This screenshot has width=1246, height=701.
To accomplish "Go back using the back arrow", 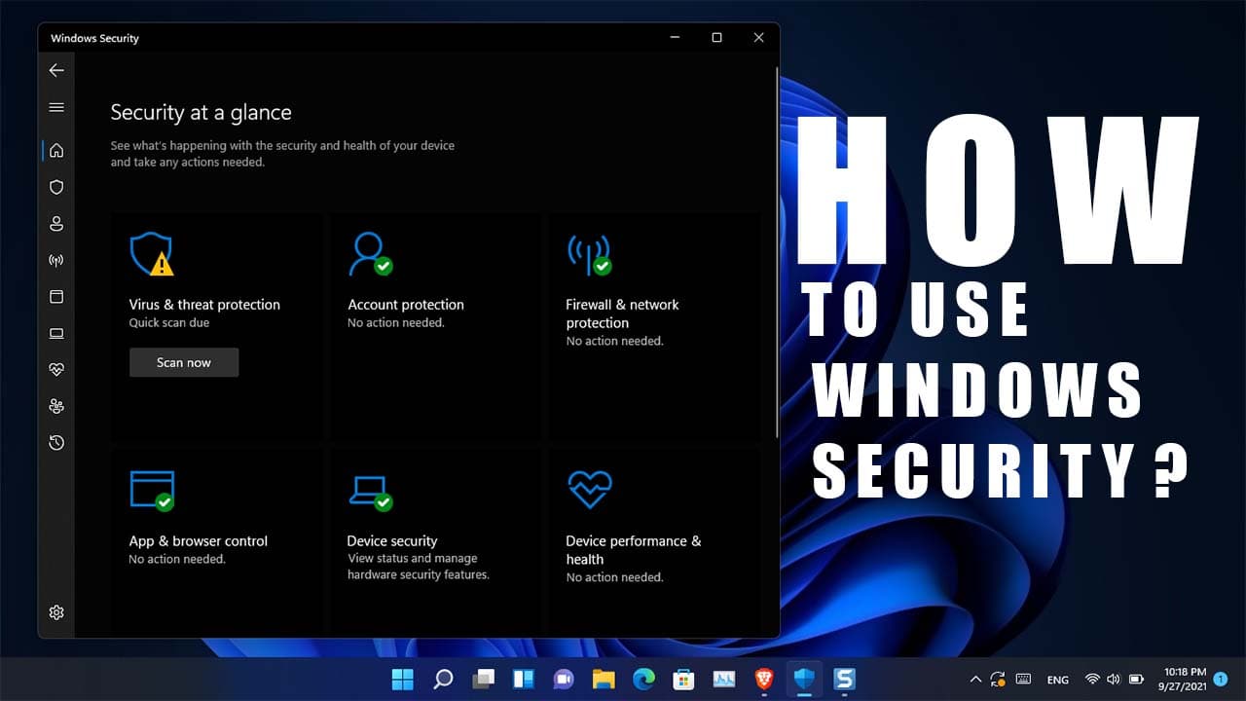I will (x=56, y=70).
